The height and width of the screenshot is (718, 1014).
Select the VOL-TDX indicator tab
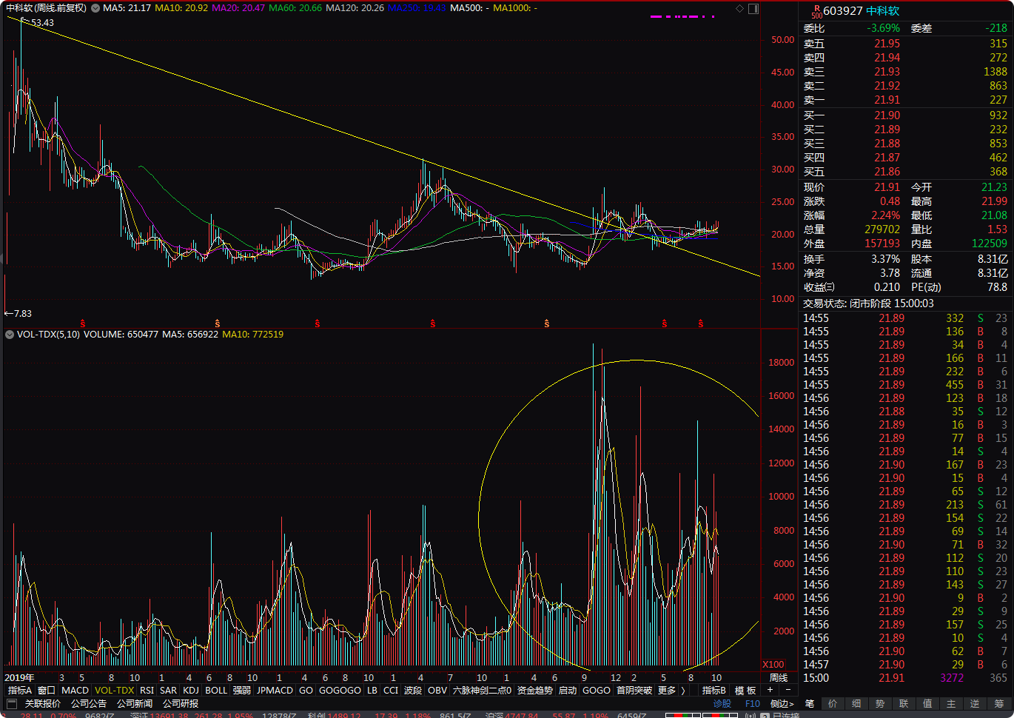click(115, 690)
